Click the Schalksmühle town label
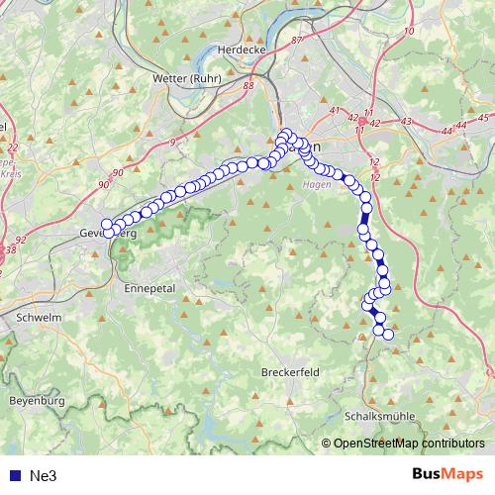 (380, 416)
